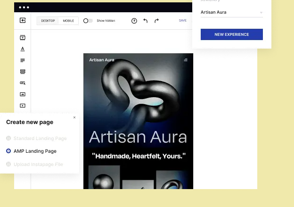Image resolution: width=294 pixels, height=207 pixels.
Task: Click the exit editor back icon
Action: [x=23, y=20]
